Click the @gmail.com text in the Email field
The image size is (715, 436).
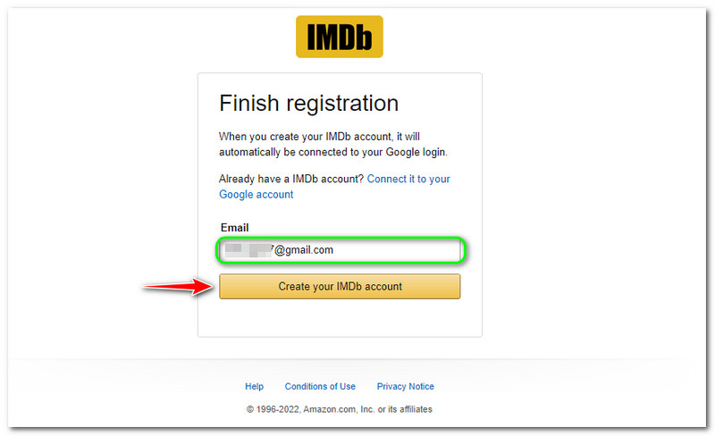click(304, 250)
